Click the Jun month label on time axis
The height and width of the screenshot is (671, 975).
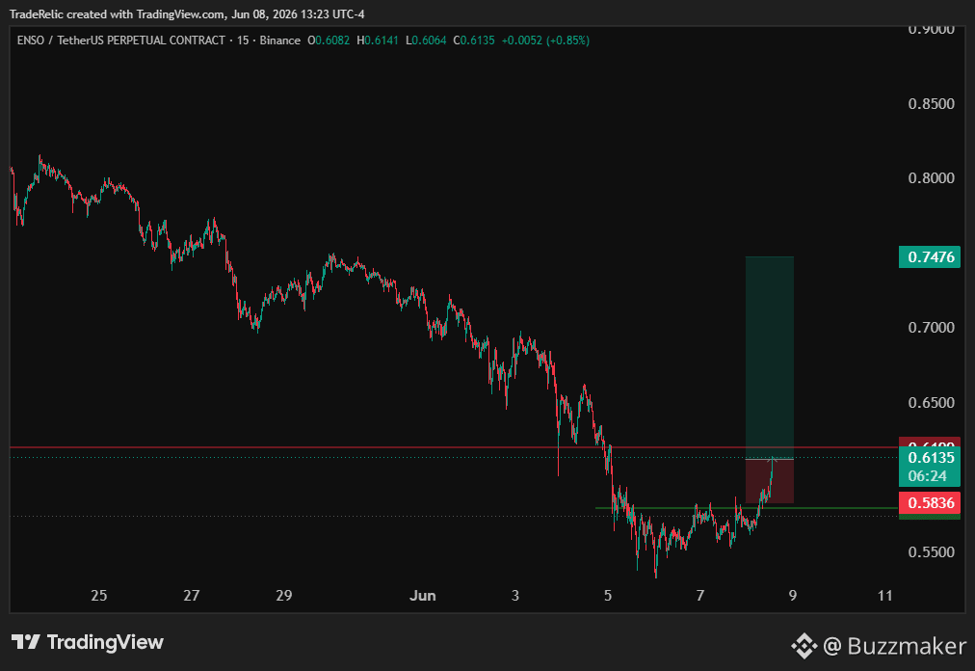click(x=423, y=596)
